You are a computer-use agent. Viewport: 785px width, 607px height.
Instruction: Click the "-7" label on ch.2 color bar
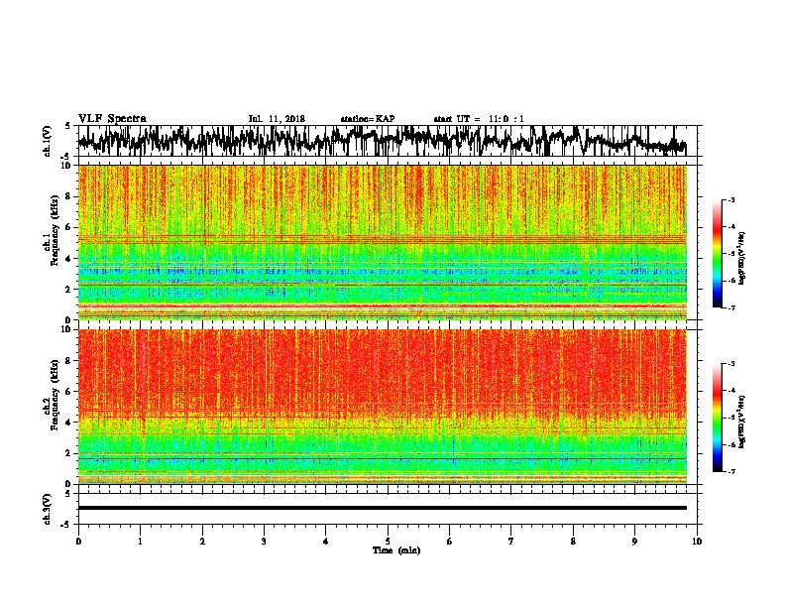(x=730, y=472)
